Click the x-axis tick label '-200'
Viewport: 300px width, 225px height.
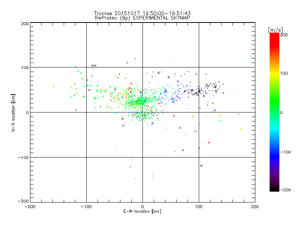30,207
